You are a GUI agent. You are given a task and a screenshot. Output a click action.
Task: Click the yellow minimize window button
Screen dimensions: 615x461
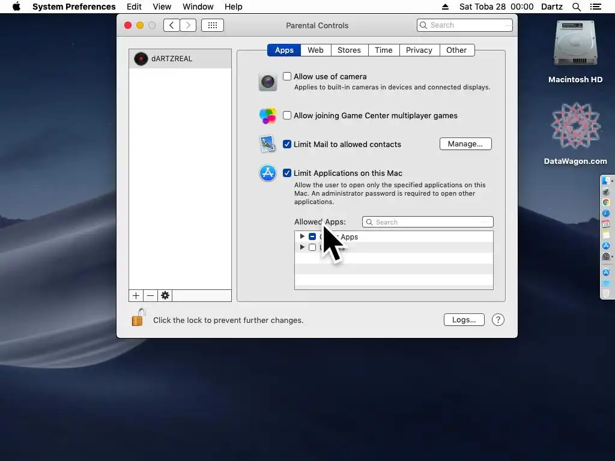(x=140, y=25)
